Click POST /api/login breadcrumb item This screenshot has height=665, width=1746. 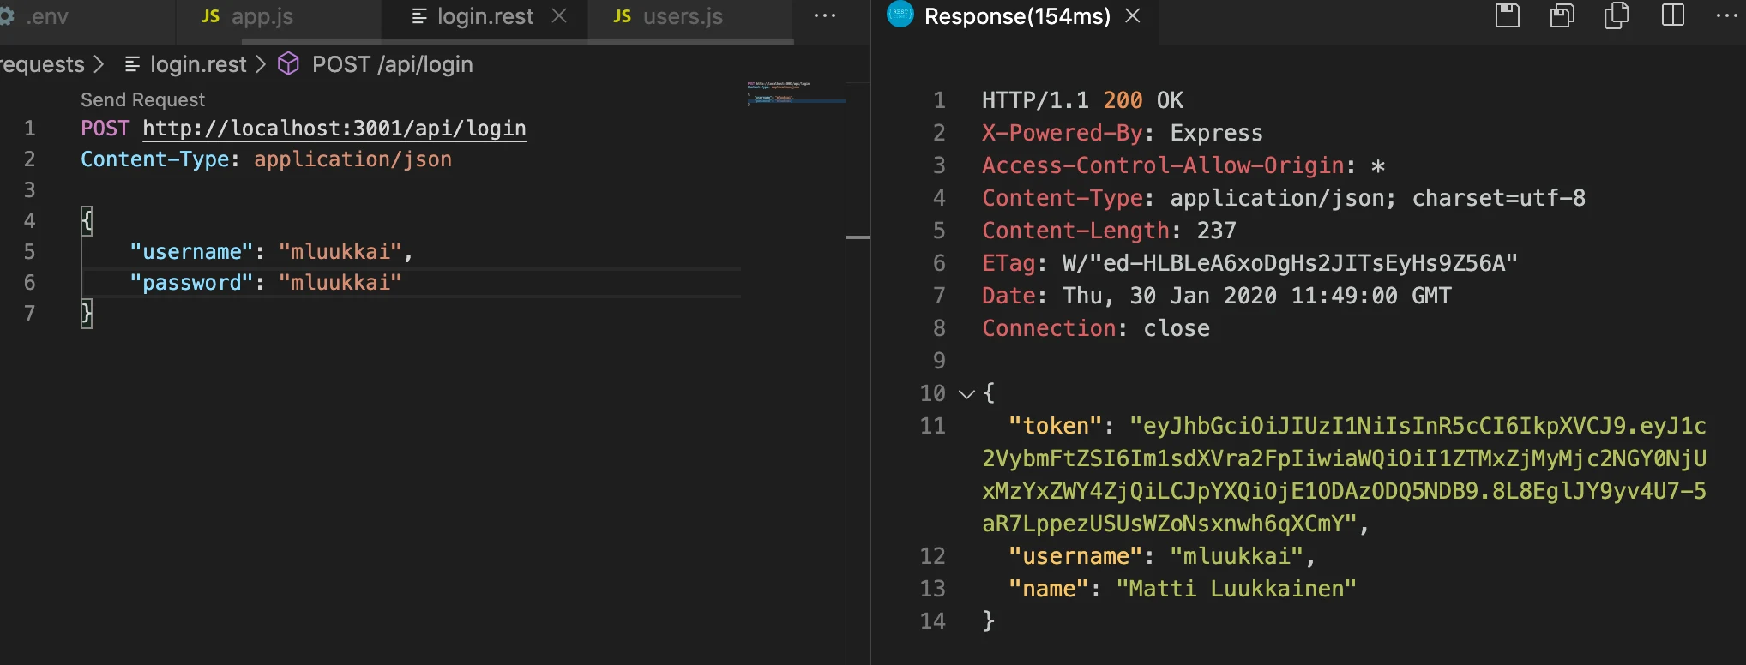click(392, 64)
